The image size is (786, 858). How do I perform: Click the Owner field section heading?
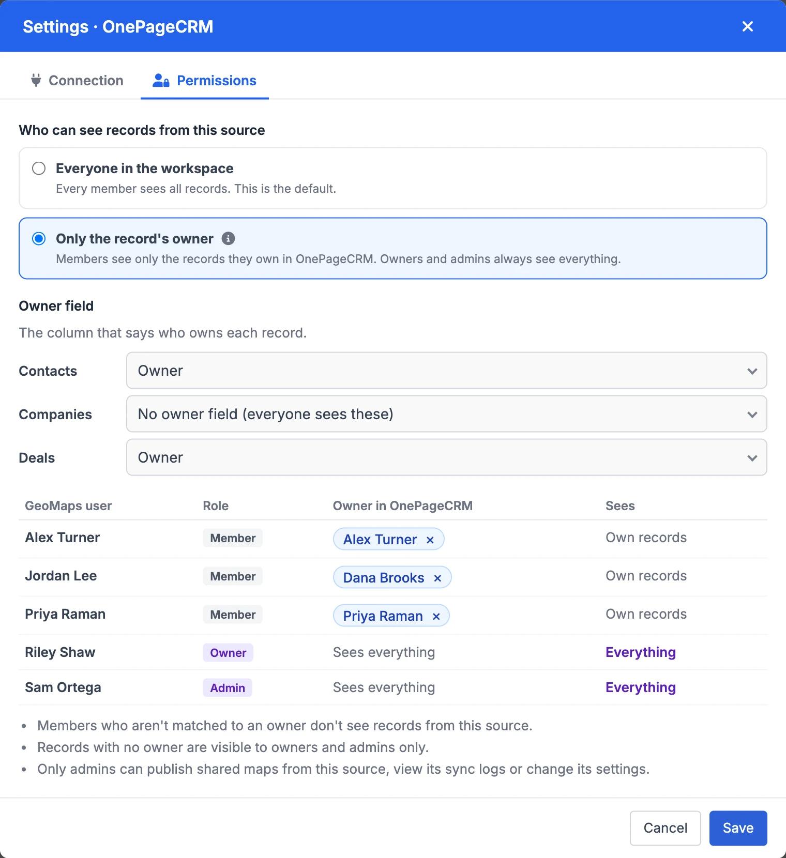point(56,306)
